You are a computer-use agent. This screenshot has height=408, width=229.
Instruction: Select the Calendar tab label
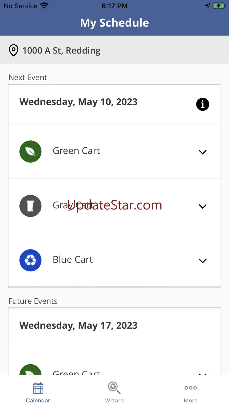tap(38, 400)
